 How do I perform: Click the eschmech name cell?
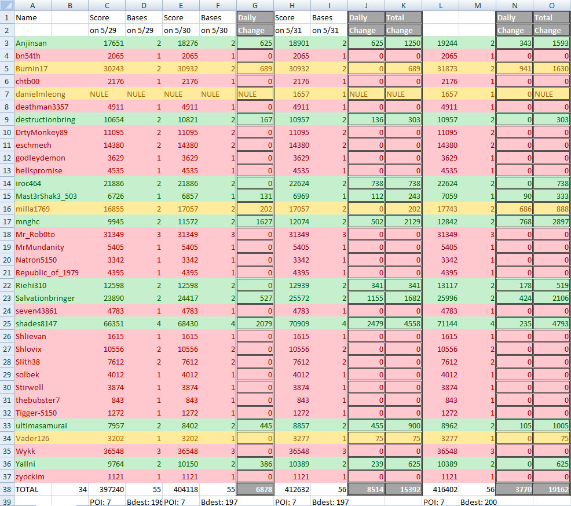point(32,145)
